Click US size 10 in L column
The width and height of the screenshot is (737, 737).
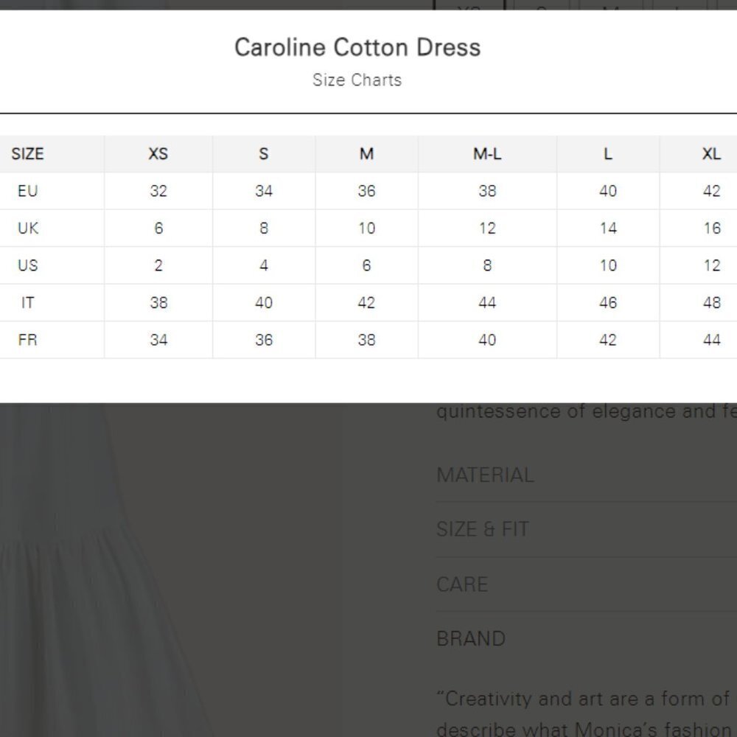pos(608,265)
